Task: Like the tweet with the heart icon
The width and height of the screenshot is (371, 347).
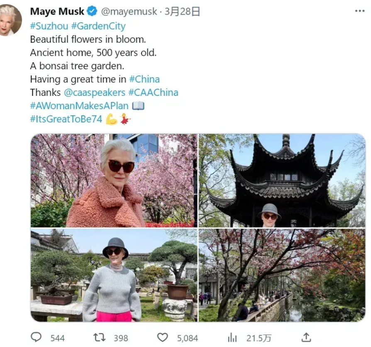Action: tap(163, 337)
